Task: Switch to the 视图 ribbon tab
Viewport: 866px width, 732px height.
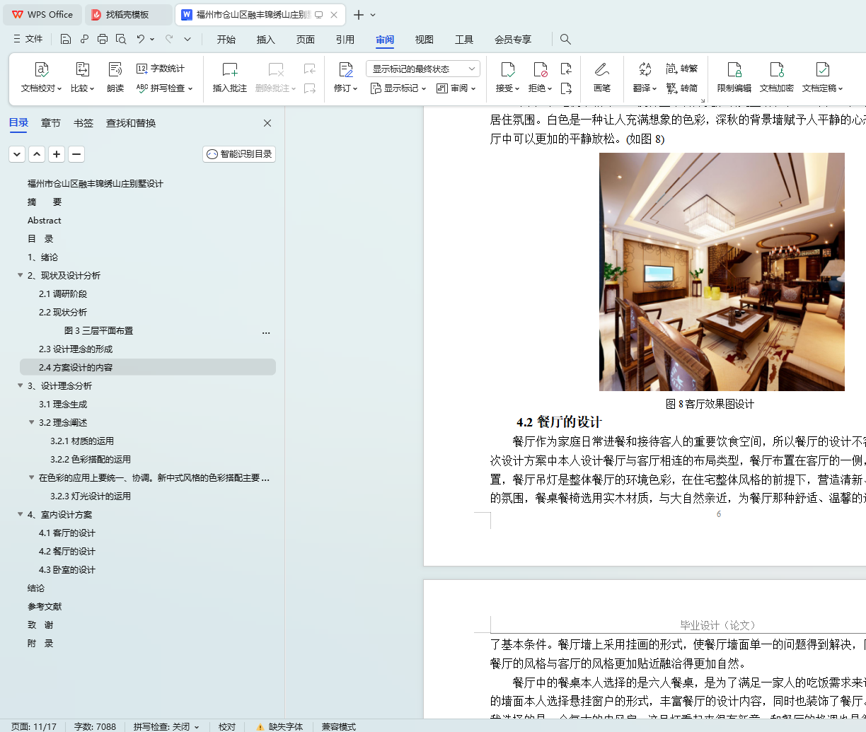Action: (425, 40)
